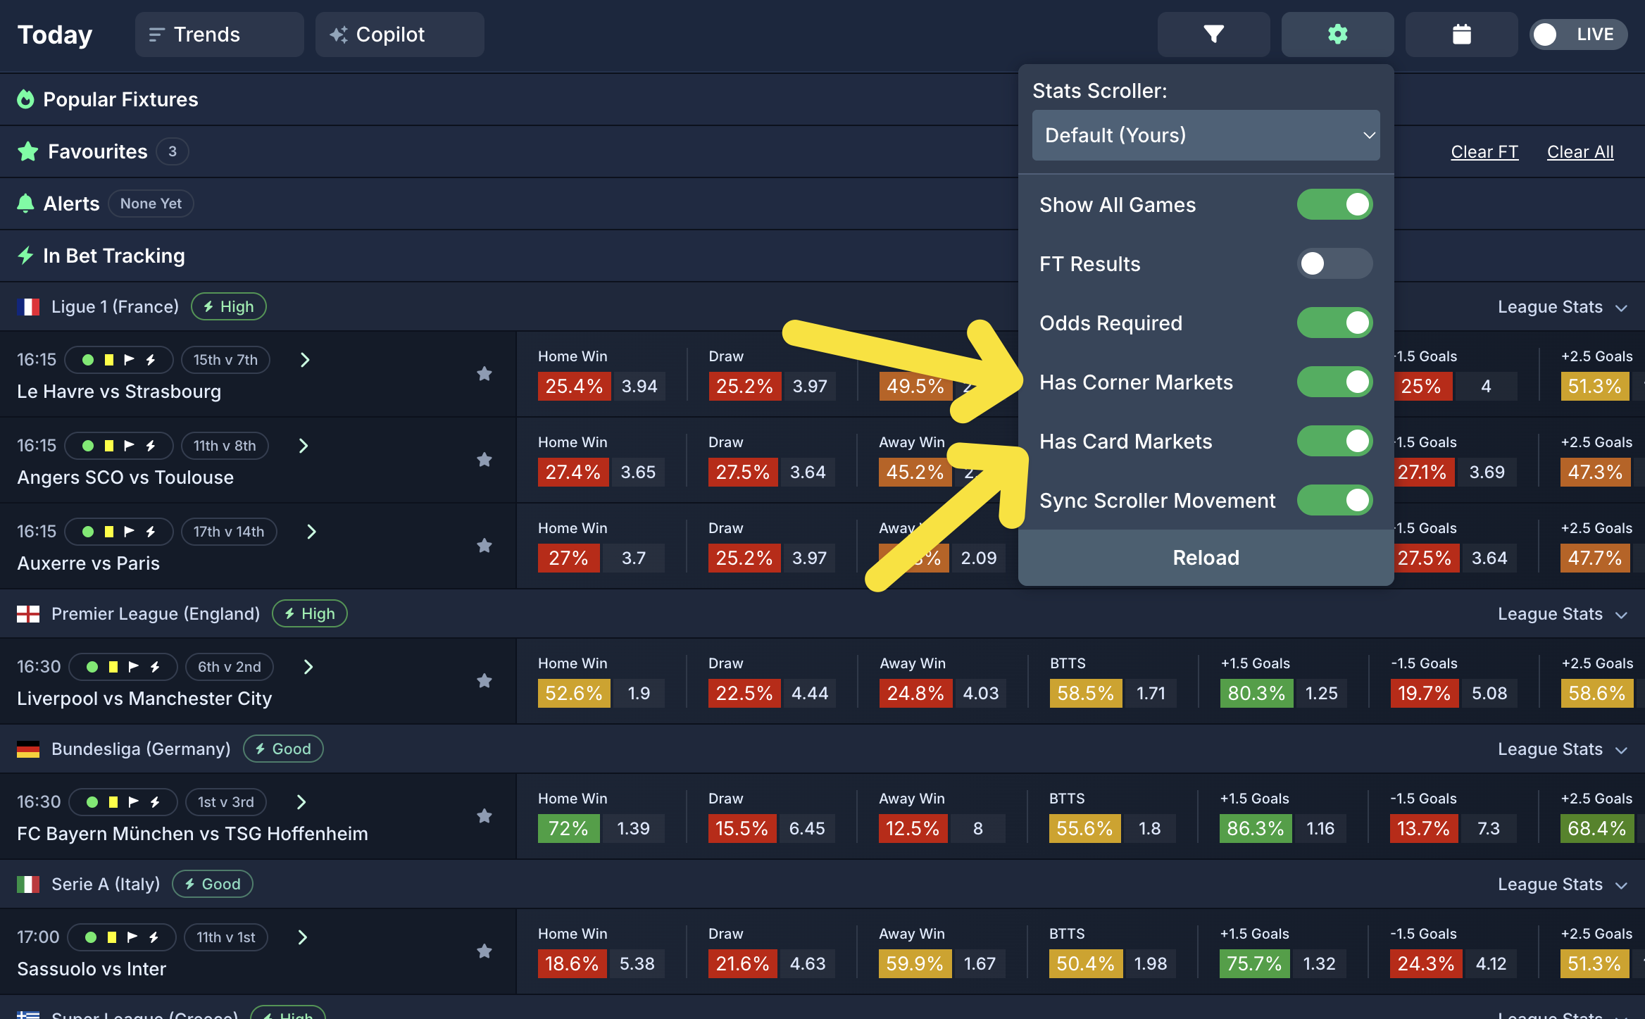Click the Popular Fixtures flame icon
Image resolution: width=1645 pixels, height=1019 pixels.
coord(26,99)
